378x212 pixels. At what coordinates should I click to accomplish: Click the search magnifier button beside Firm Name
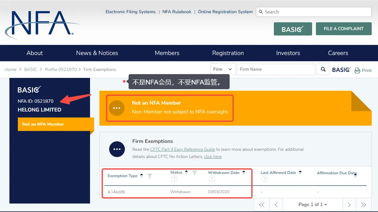323,69
